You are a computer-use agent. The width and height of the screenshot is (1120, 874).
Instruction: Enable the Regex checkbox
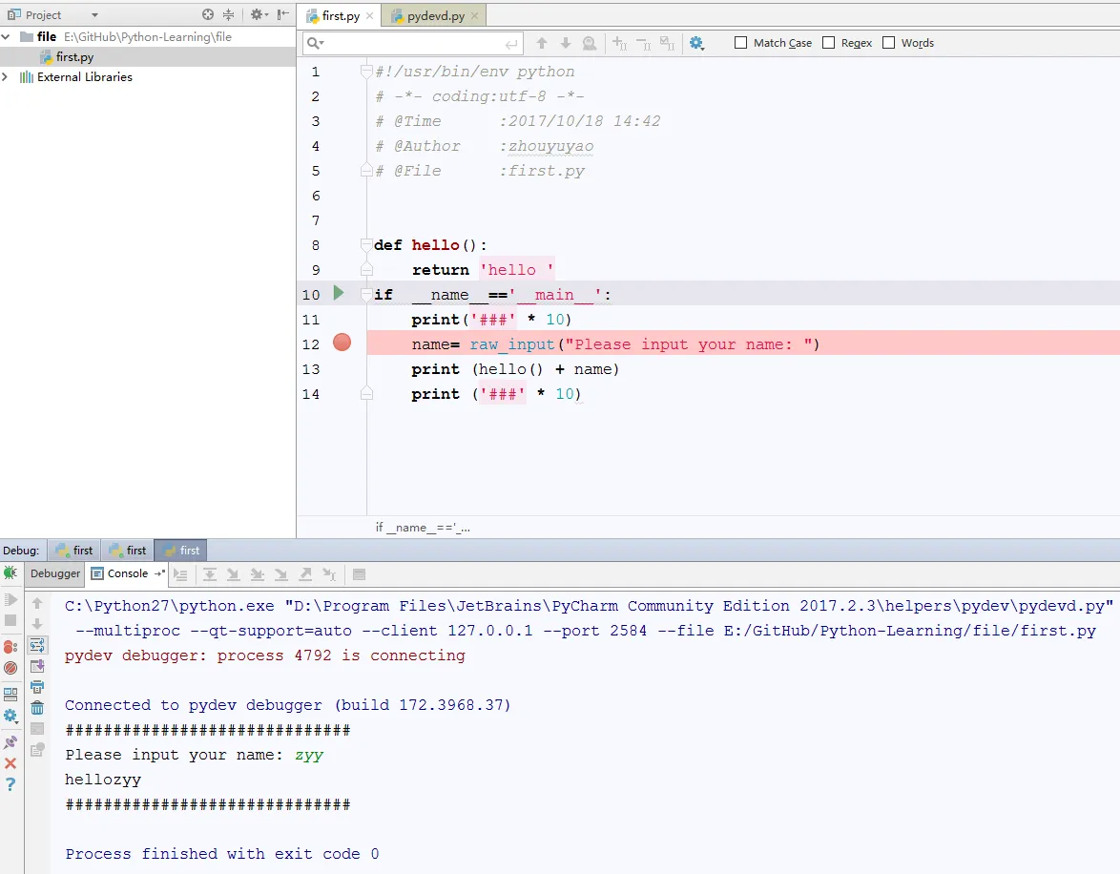coord(829,43)
